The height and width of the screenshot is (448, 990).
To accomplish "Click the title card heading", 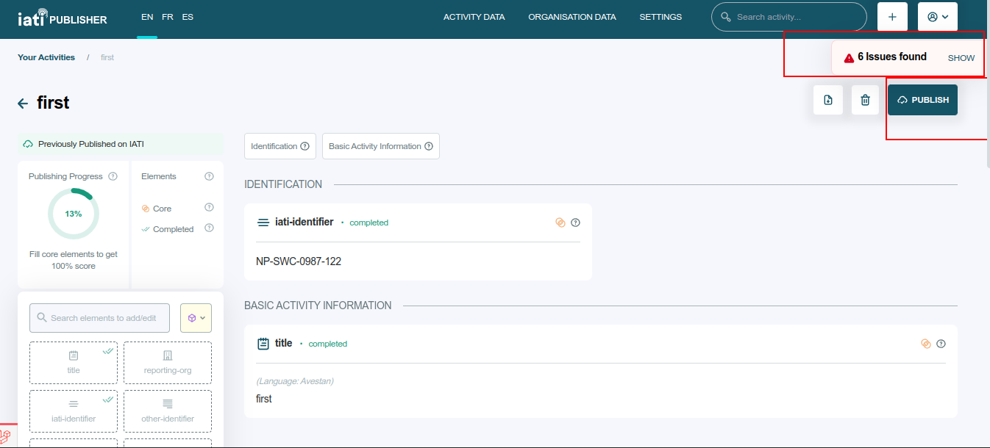I will pos(283,343).
